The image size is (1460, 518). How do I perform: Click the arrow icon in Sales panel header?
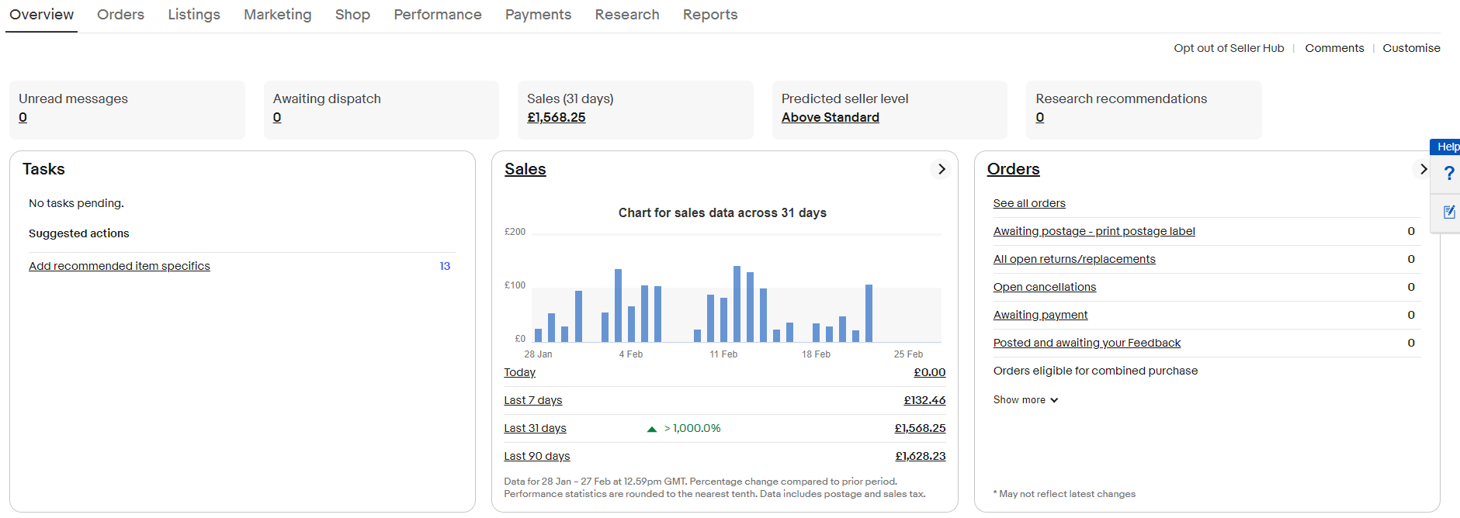(941, 169)
